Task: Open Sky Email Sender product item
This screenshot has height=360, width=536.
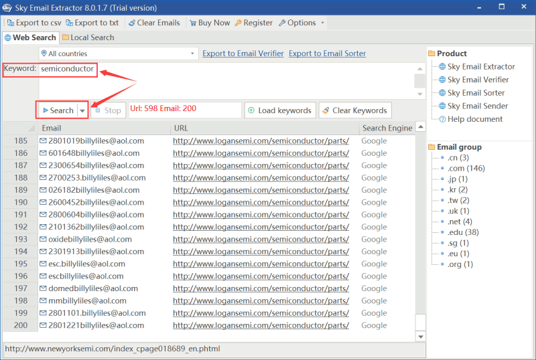Action: [478, 106]
